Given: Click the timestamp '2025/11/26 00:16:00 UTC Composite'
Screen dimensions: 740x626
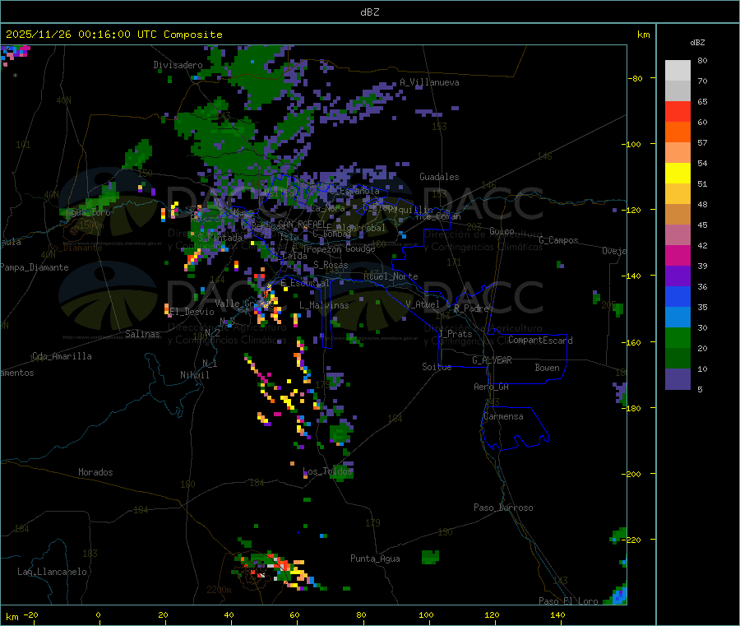Looking at the screenshot, I should click(113, 35).
